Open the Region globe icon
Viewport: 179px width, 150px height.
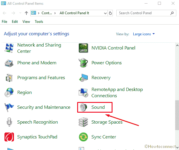click(x=9, y=92)
